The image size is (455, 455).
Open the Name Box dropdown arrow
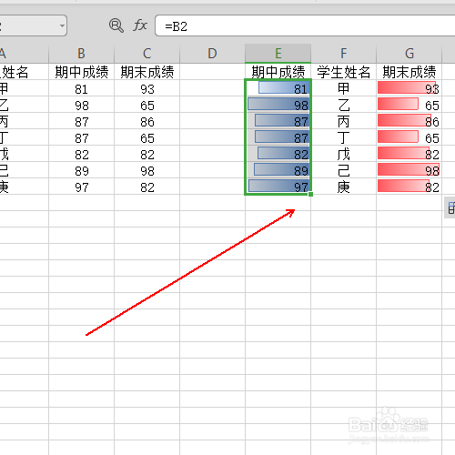coord(62,25)
